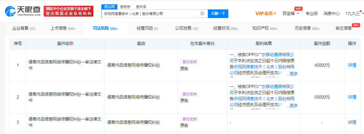Switch to the 经营风险 tab
Screen dimensions: 364x134
tap(147, 29)
